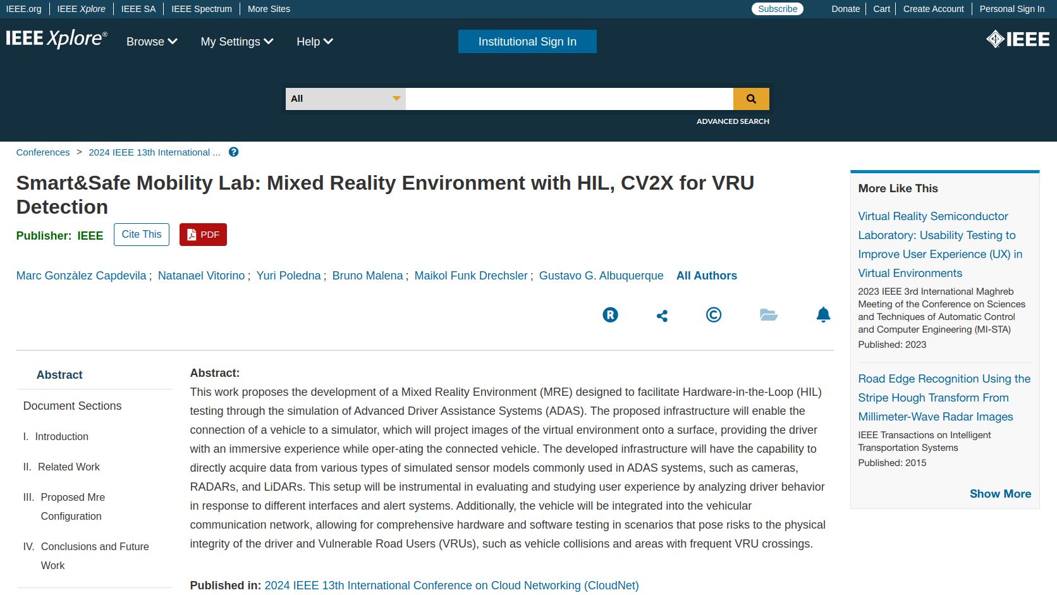The image size is (1057, 595).
Task: Download the PDF of this paper
Action: 203,235
